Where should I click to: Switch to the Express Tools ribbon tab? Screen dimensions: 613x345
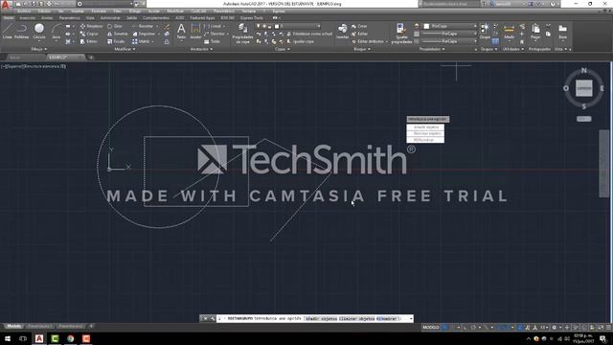point(251,18)
